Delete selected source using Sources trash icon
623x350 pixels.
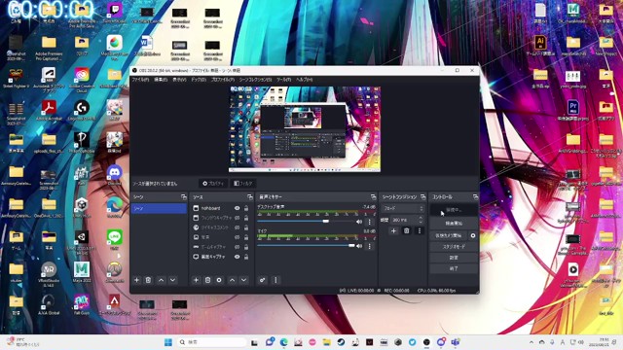click(207, 280)
